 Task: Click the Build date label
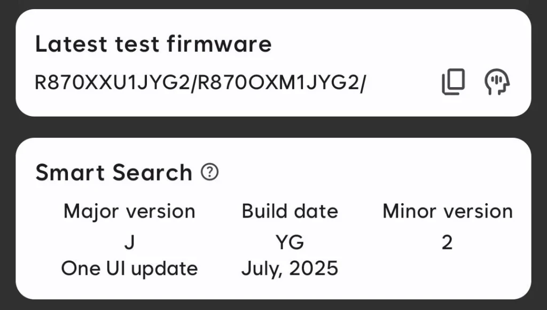coord(290,211)
